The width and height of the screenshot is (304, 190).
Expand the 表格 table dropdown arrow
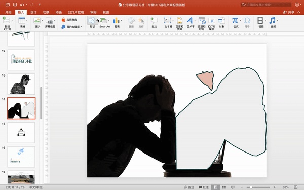point(27,20)
